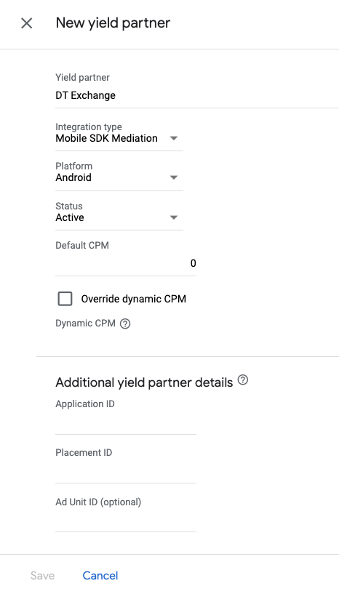Image resolution: width=339 pixels, height=594 pixels.
Task: Click the Save button
Action: (42, 575)
